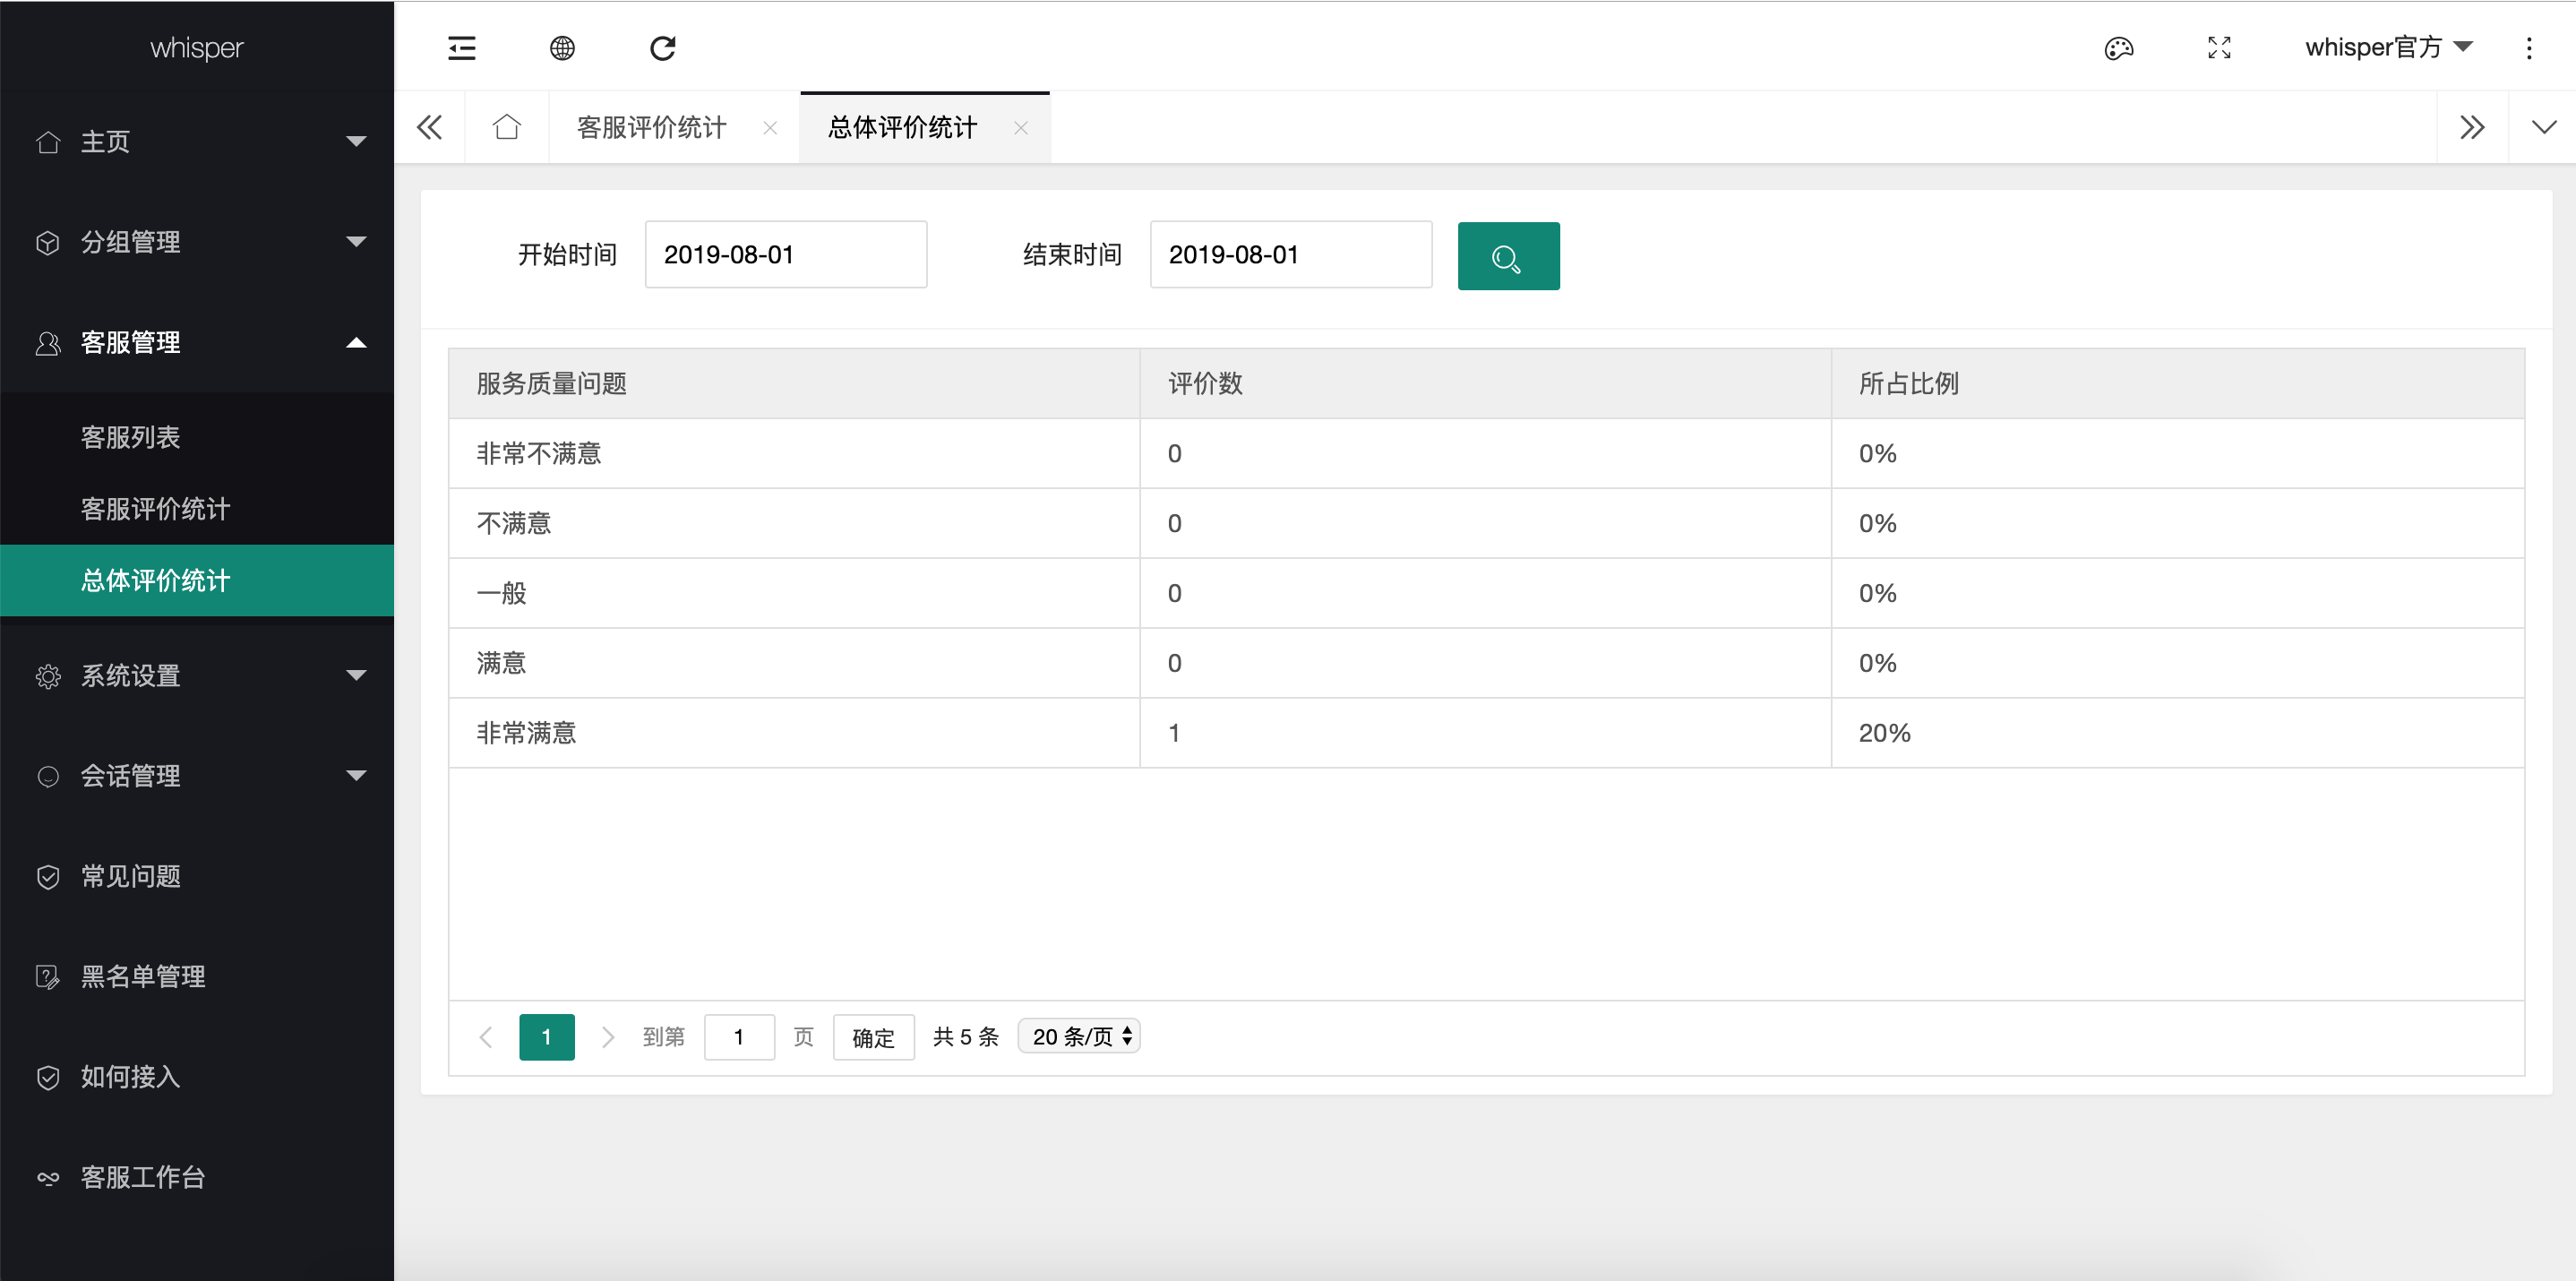The image size is (2576, 1281).
Task: Select the 一般 row cell
Action: click(x=794, y=594)
